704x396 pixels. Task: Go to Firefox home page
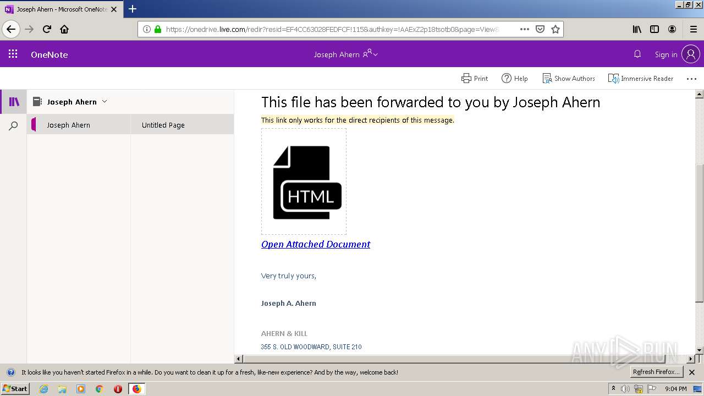click(64, 29)
